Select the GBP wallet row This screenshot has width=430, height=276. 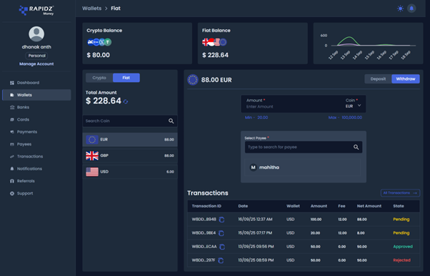[x=130, y=155]
